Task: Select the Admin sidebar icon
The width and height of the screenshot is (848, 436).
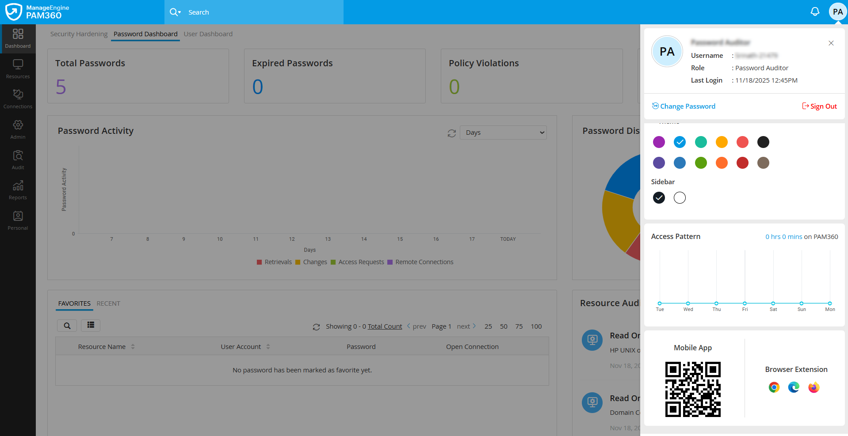Action: [x=18, y=129]
